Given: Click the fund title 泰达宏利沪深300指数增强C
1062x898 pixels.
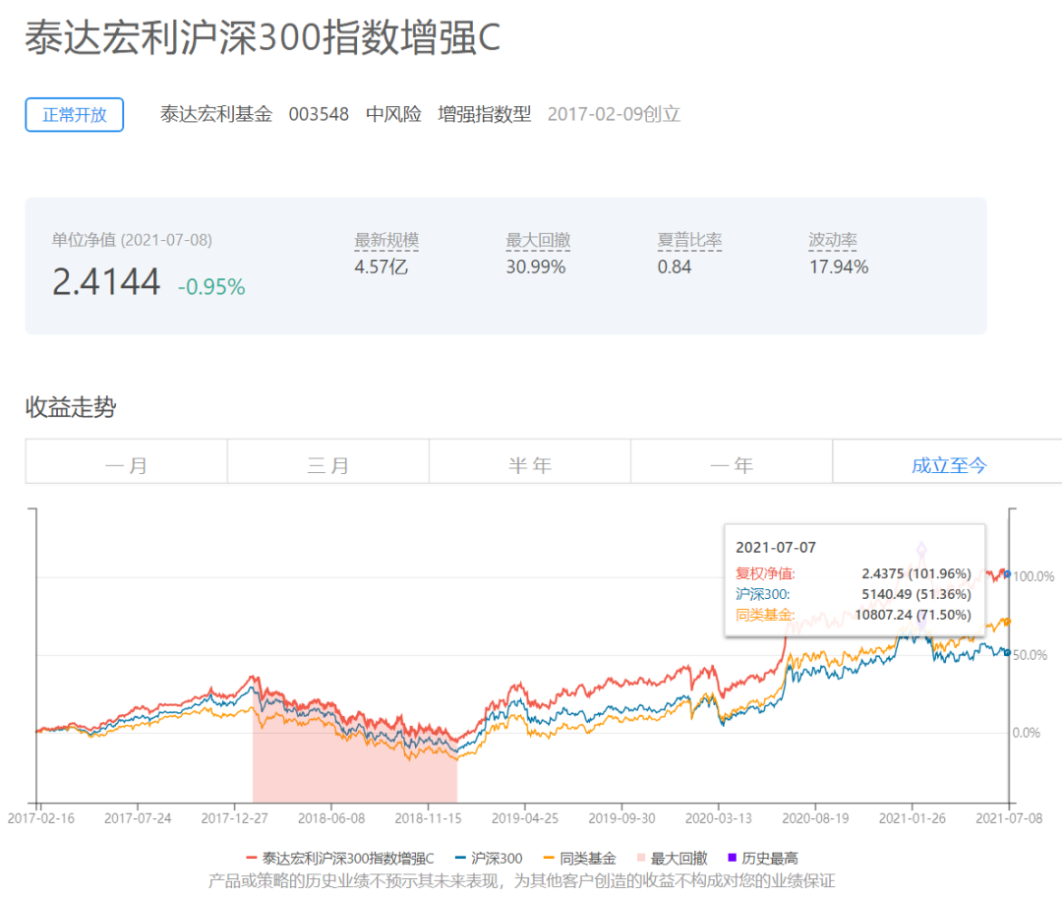Looking at the screenshot, I should coord(263,36).
